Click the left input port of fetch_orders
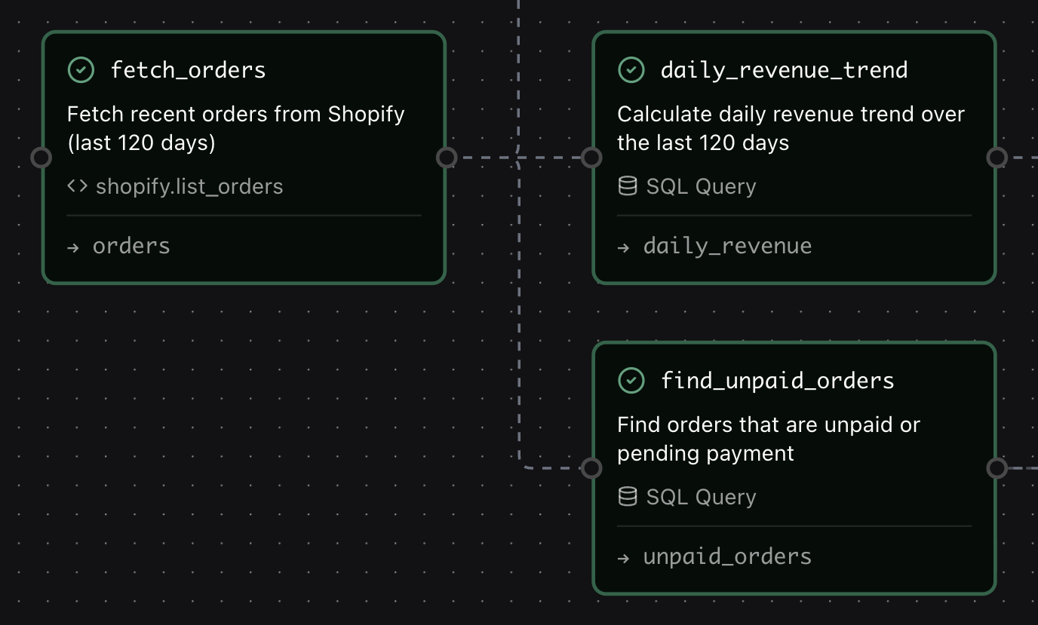The height and width of the screenshot is (625, 1038). 41,158
